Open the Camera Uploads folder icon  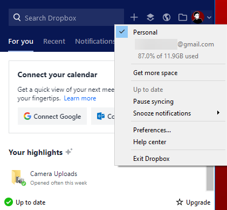pos(18,178)
